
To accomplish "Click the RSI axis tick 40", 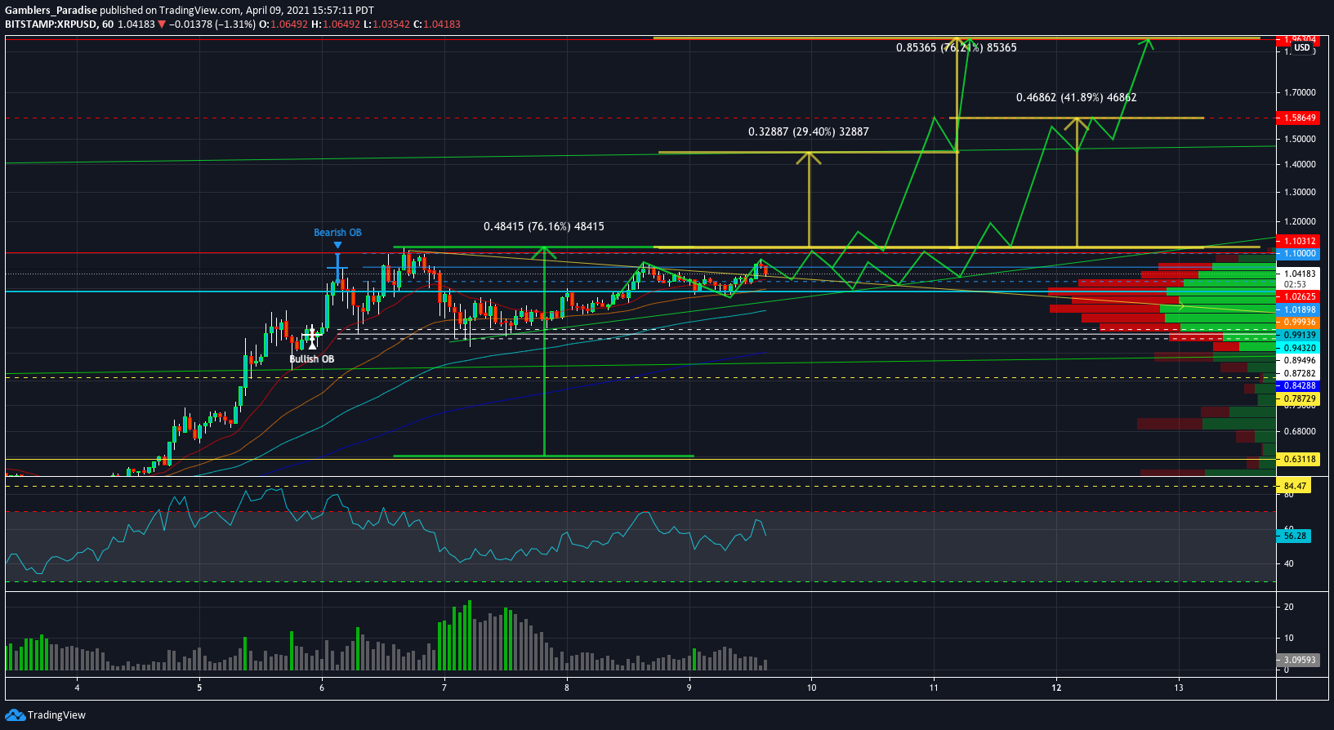I will click(1289, 563).
